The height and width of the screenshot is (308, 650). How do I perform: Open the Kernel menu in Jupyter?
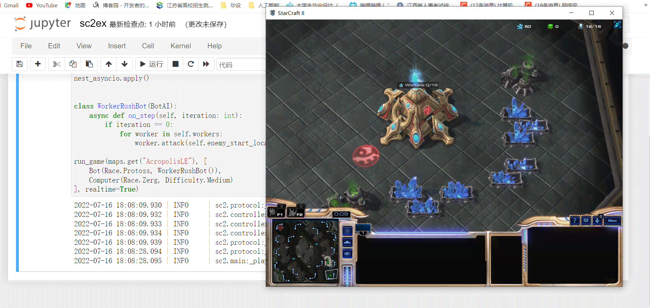point(181,46)
